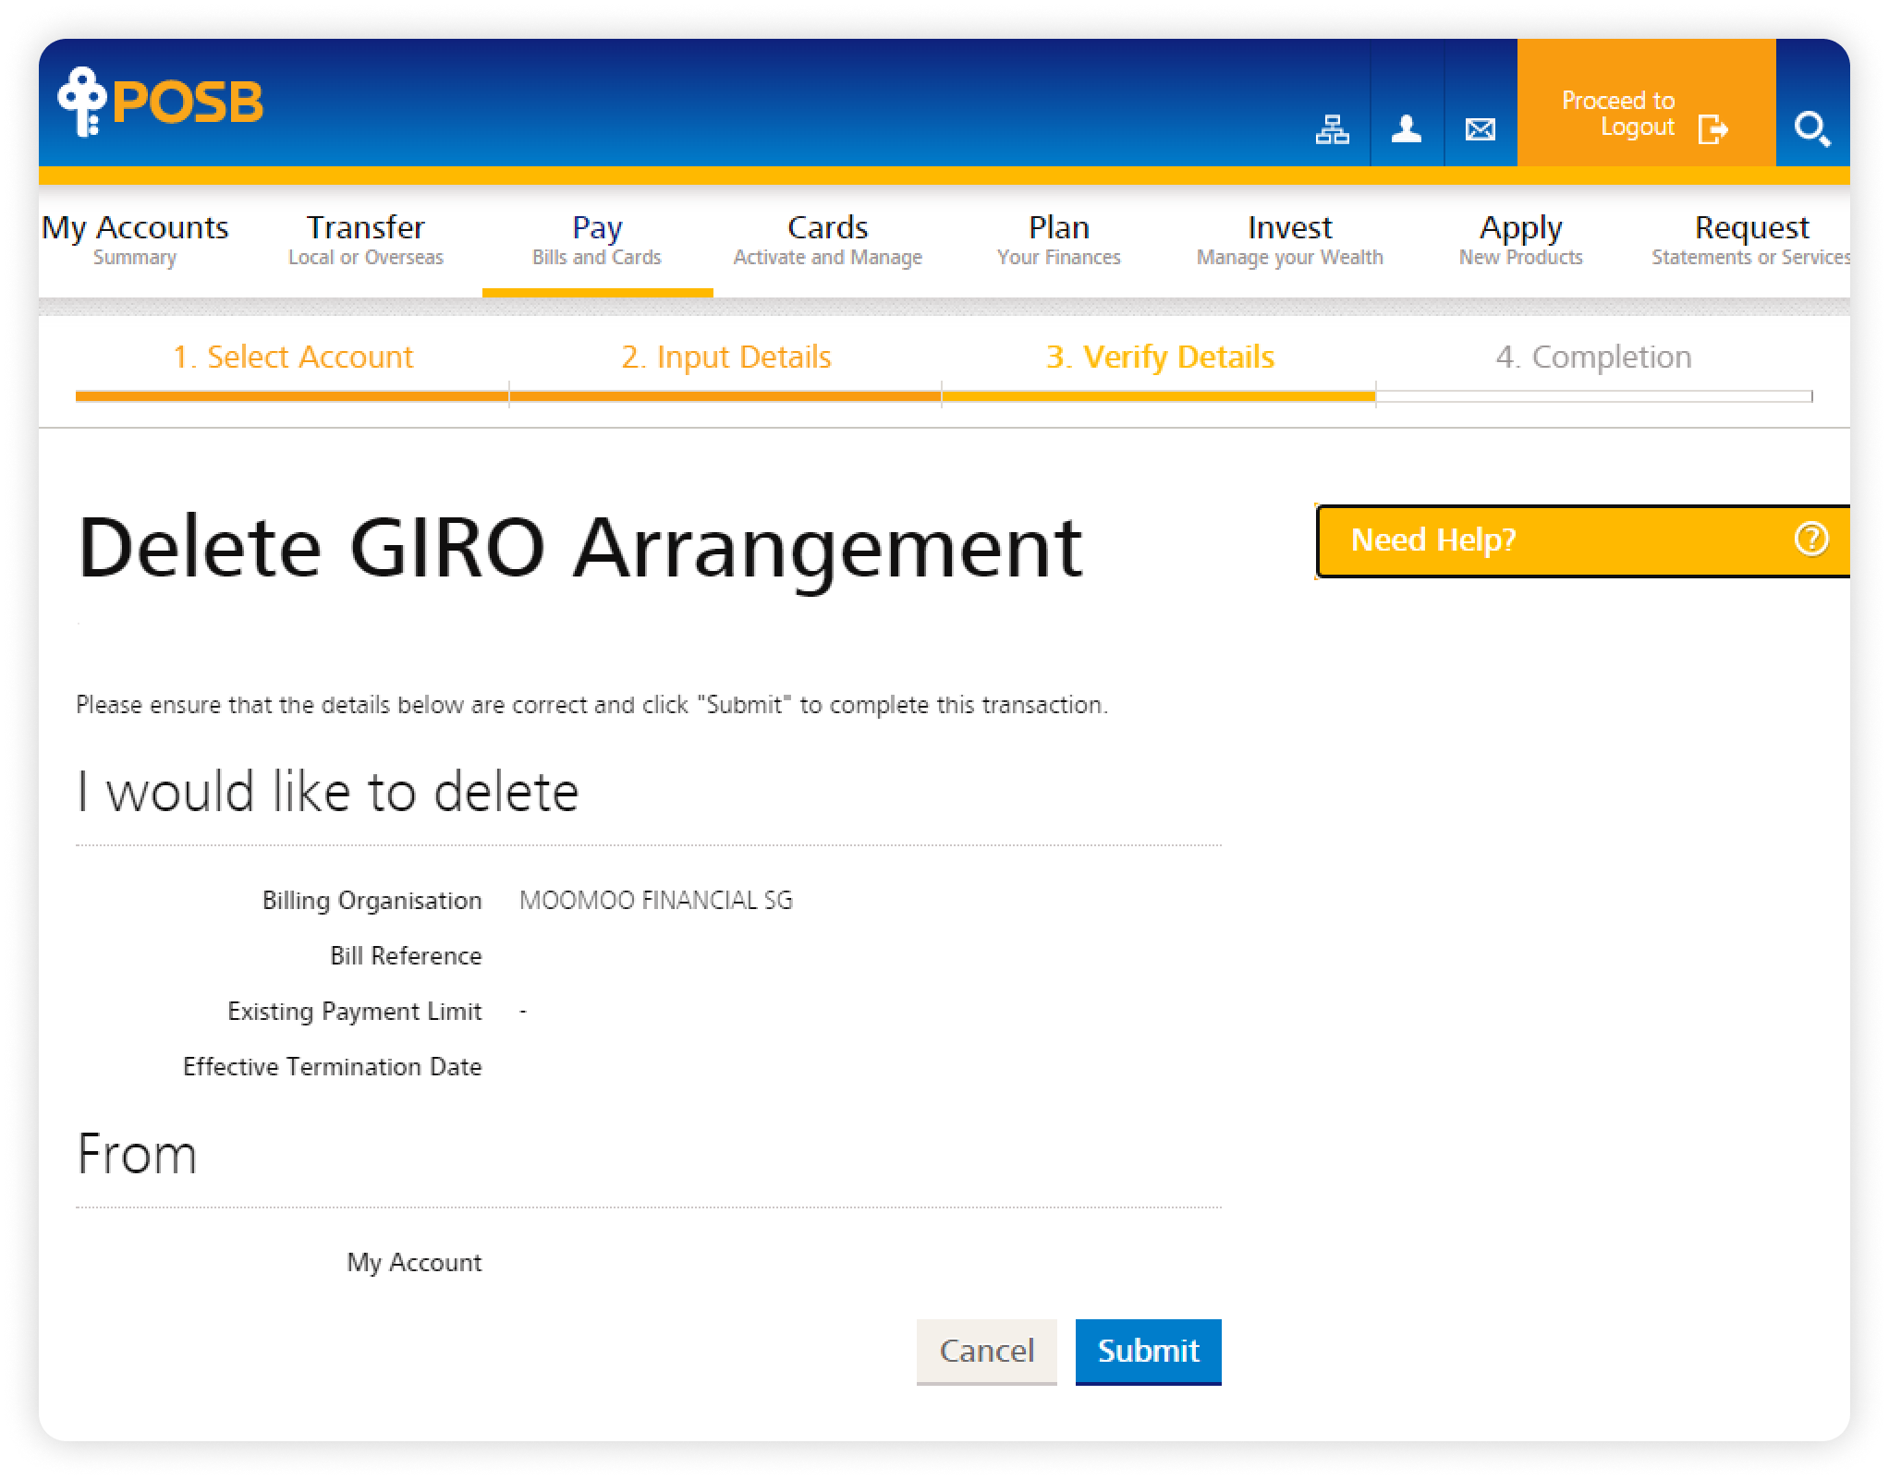
Task: Click the From section heading
Action: (137, 1154)
